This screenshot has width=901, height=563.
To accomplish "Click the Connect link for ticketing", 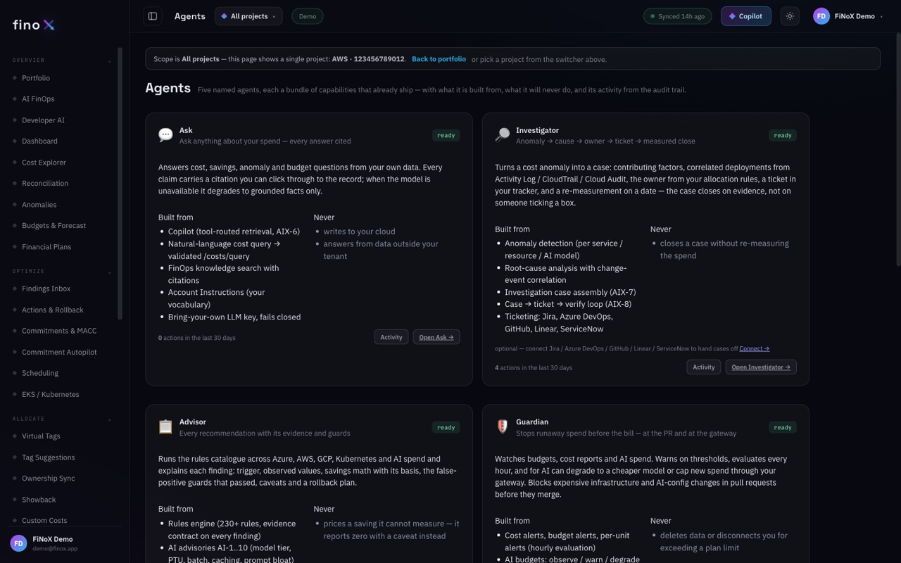I will [x=754, y=348].
